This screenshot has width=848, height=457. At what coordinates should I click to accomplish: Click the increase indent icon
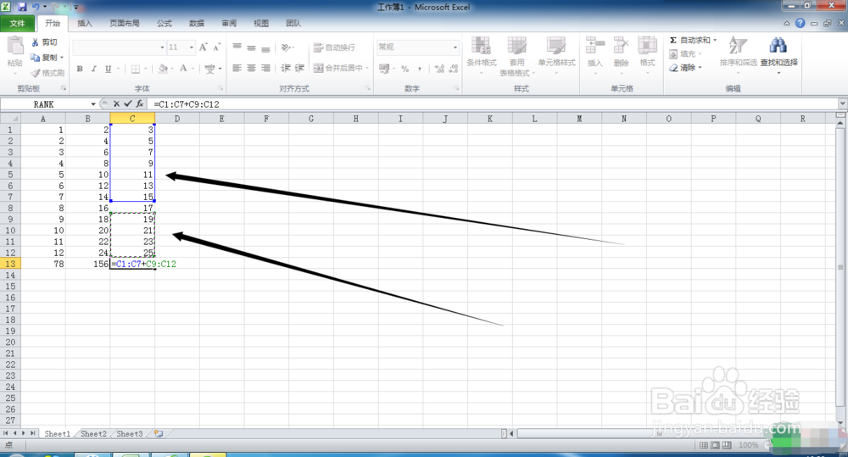click(299, 68)
